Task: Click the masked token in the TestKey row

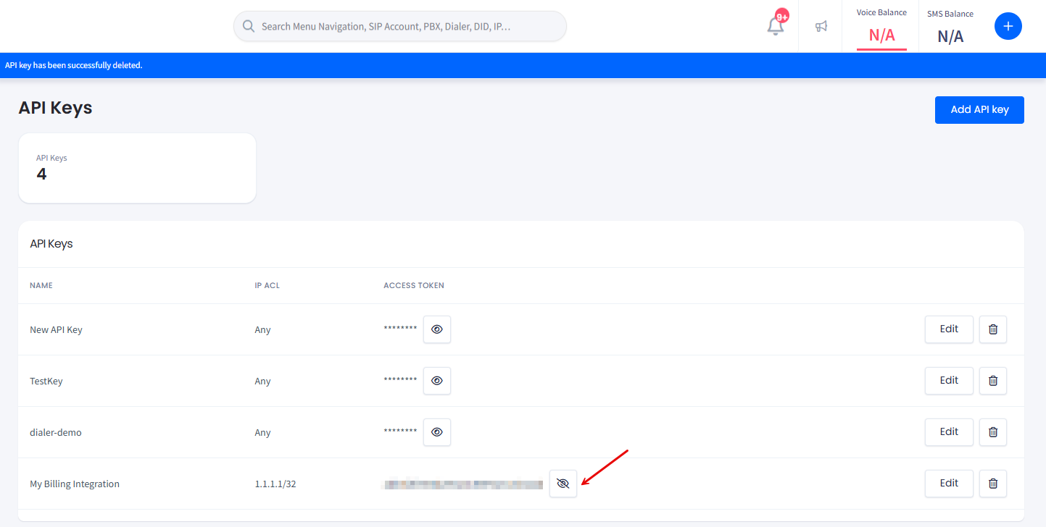Action: point(400,379)
